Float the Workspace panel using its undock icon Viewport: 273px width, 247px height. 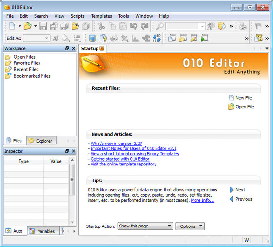[67, 48]
